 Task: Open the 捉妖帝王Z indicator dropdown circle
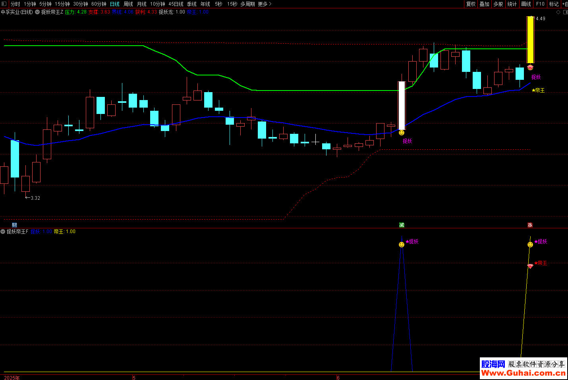click(37, 12)
